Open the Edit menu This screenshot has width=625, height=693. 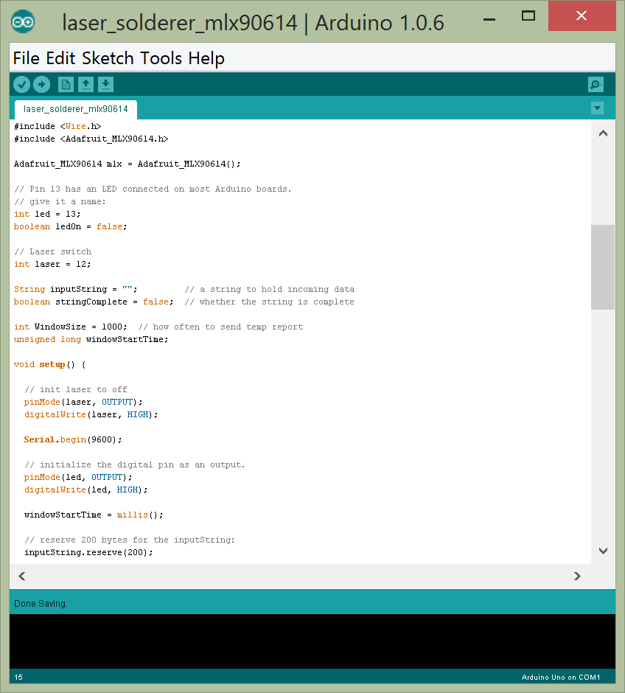(x=61, y=58)
